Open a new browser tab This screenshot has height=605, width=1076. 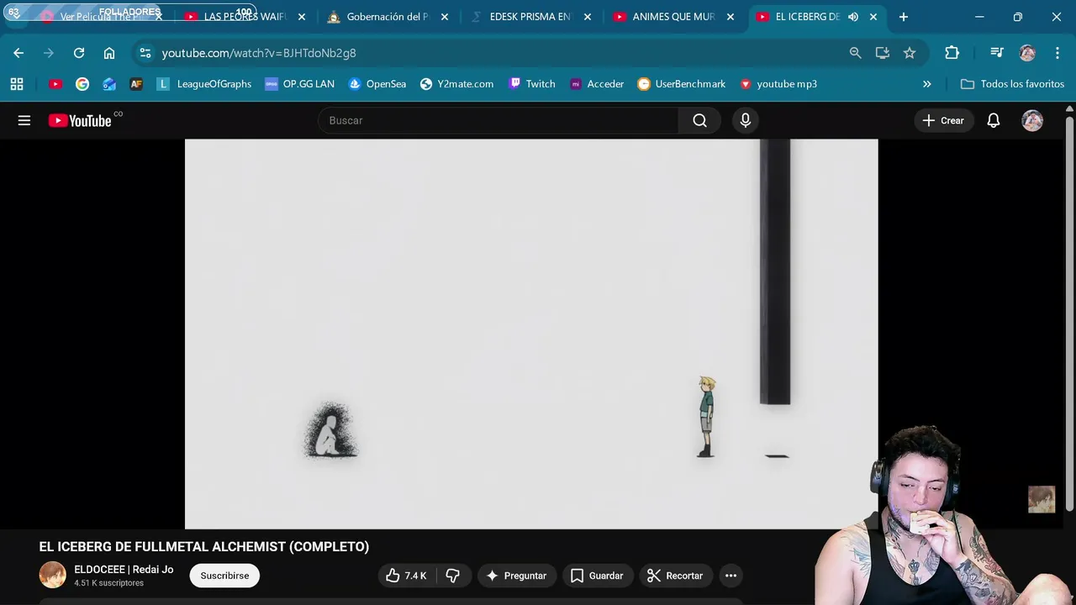(x=904, y=17)
